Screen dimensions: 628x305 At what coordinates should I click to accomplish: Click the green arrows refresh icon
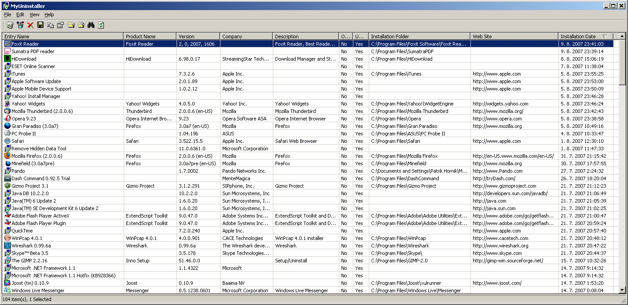coord(101,25)
